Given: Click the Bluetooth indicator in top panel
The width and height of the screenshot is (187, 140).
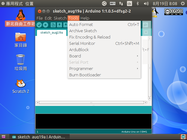Looking at the screenshot, I should [138, 3].
